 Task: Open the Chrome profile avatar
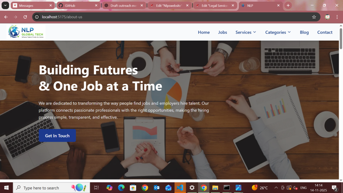click(327, 17)
